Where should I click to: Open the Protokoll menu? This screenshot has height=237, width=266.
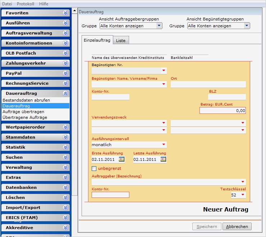tap(26, 4)
